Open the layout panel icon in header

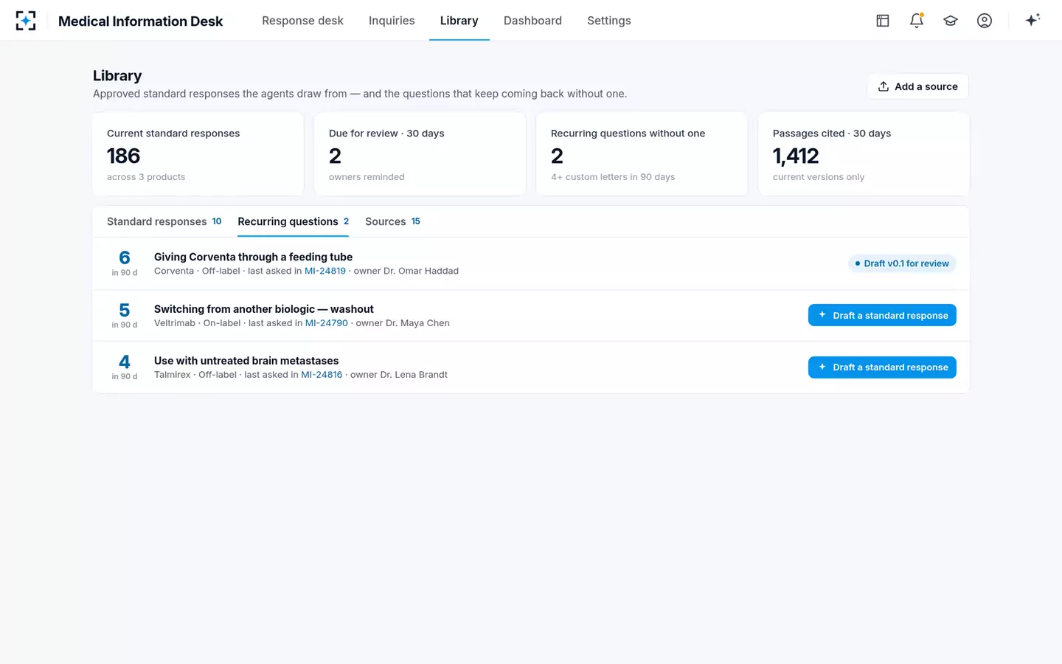(x=883, y=21)
